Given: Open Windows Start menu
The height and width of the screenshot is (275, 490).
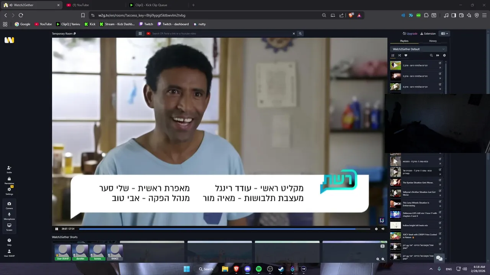Looking at the screenshot, I should pos(186,269).
